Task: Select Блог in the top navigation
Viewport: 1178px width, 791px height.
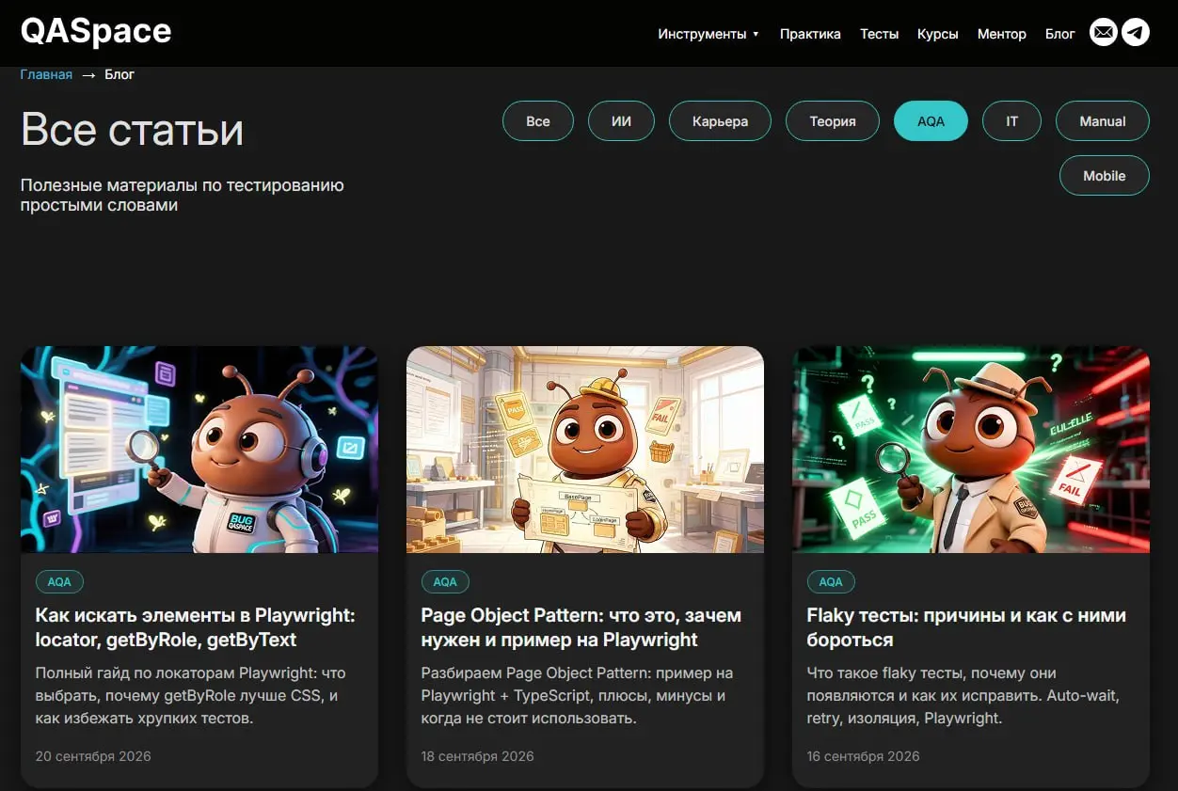Action: point(1060,34)
